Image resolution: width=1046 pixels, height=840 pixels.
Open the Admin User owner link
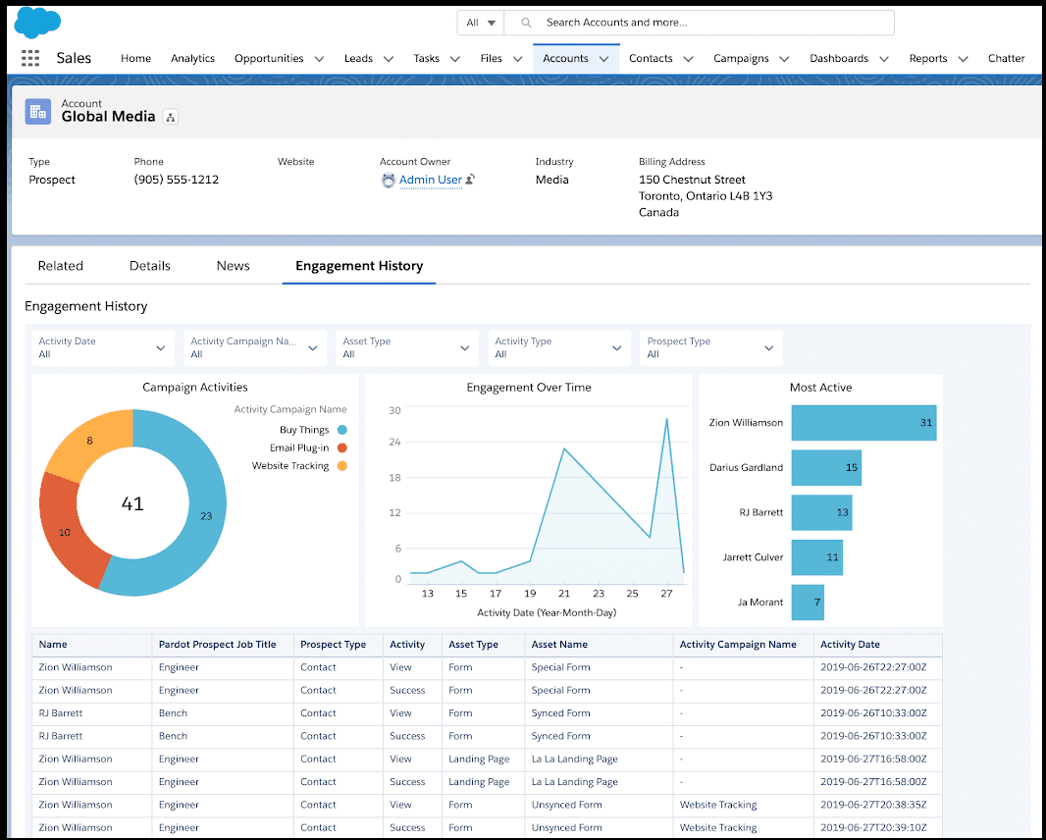(x=430, y=181)
